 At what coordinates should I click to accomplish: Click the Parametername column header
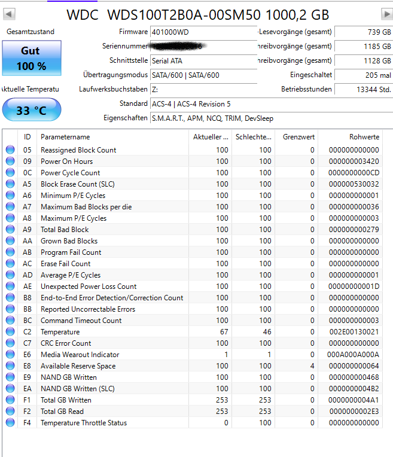pos(112,137)
